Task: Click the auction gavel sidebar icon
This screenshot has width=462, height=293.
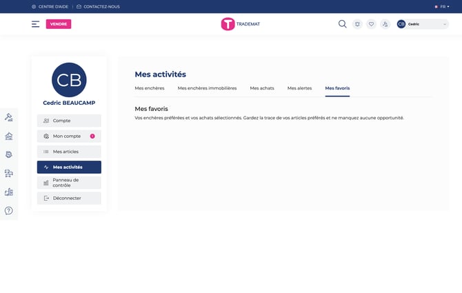Action: tap(9, 117)
